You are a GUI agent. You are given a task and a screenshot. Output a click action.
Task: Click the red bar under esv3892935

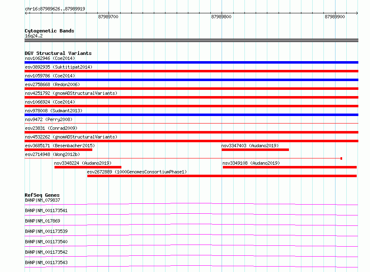coord(191,71)
